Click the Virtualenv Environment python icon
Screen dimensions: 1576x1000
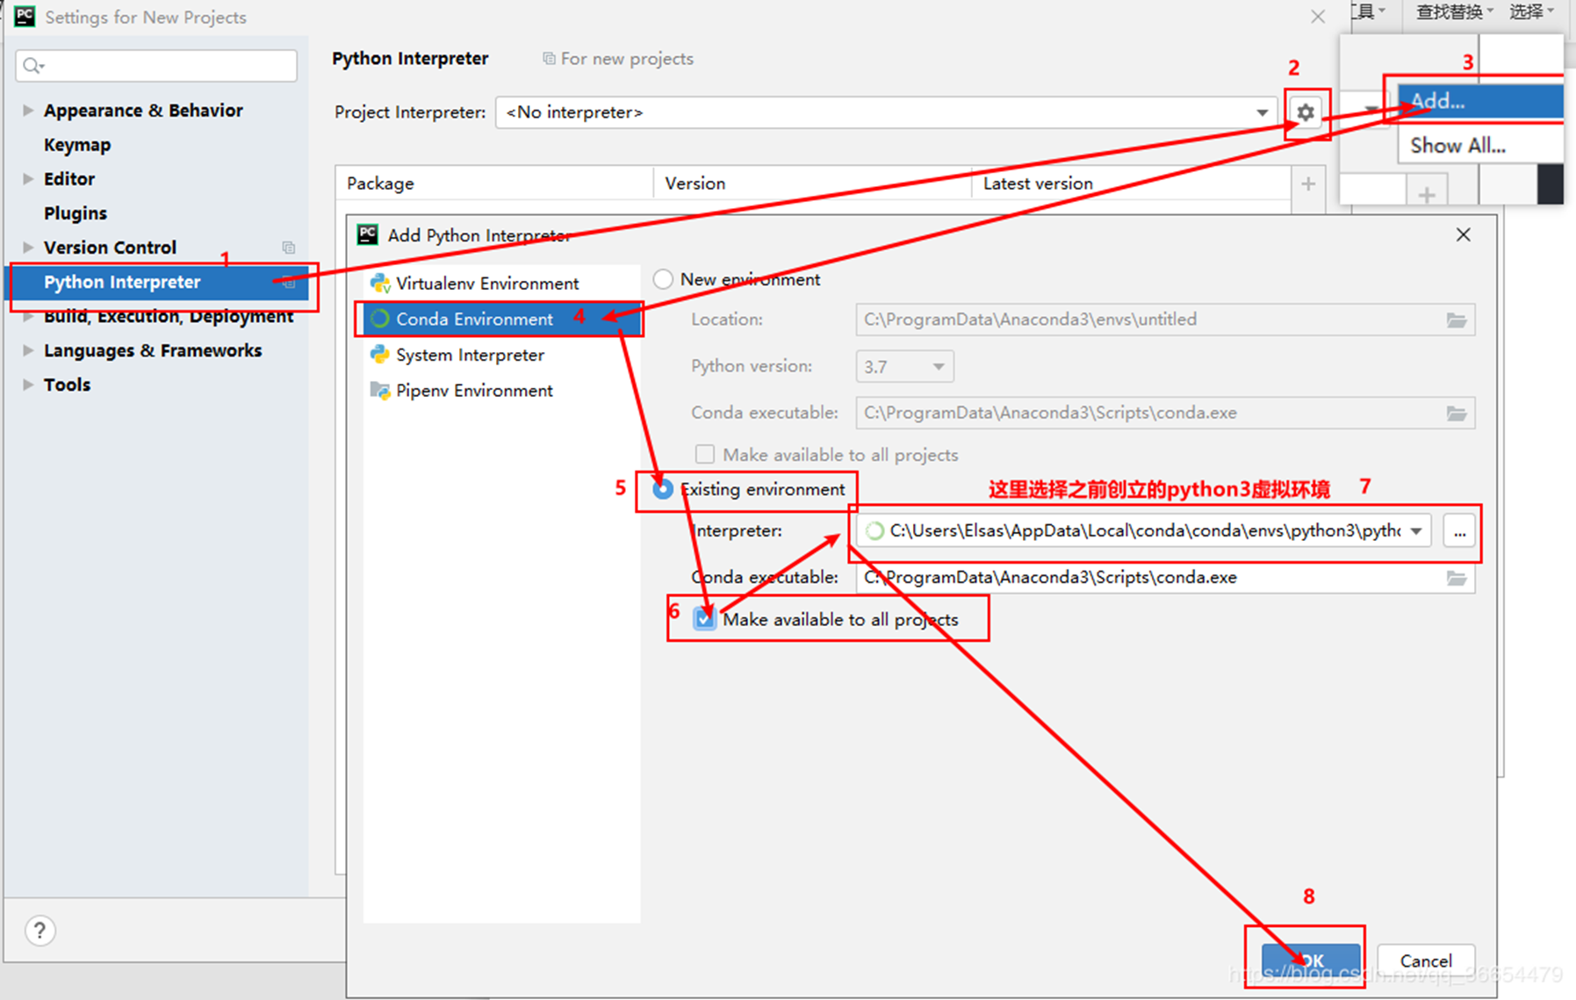[x=379, y=284]
